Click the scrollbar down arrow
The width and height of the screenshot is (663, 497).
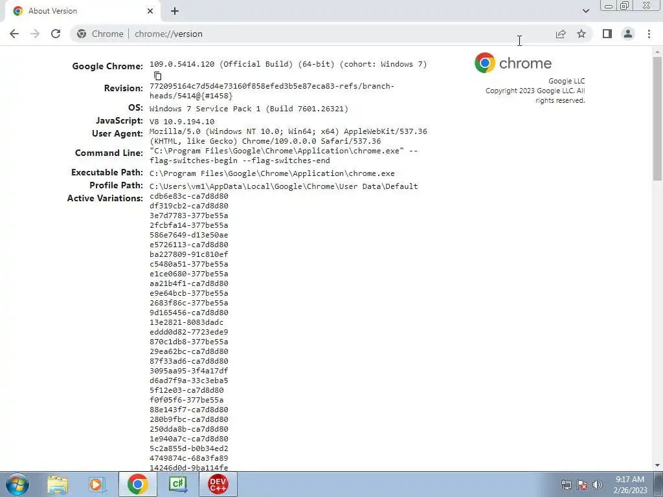[658, 465]
